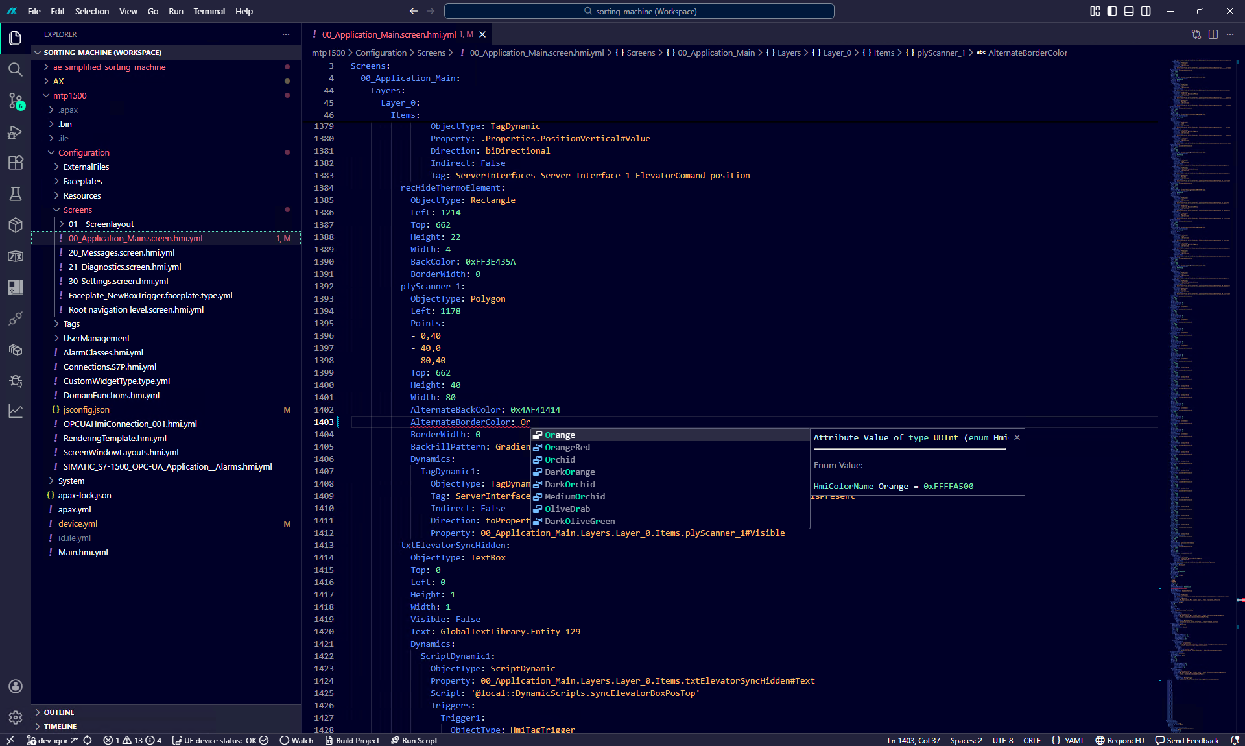
Task: Click the Open Changes icon in editor toolbar
Action: point(1196,34)
